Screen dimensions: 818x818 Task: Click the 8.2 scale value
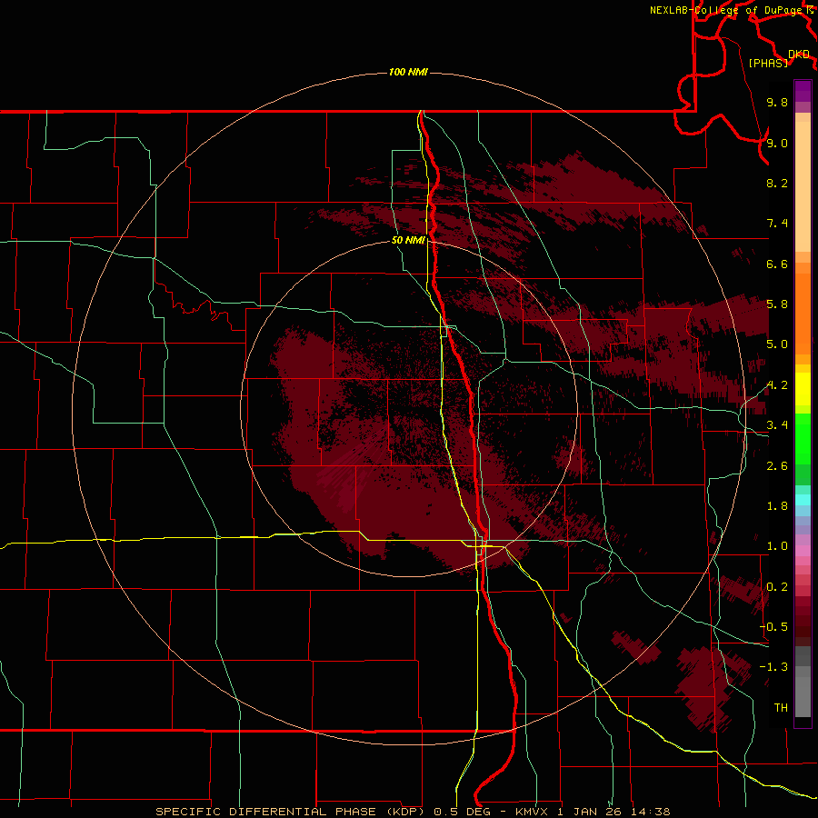pos(777,183)
